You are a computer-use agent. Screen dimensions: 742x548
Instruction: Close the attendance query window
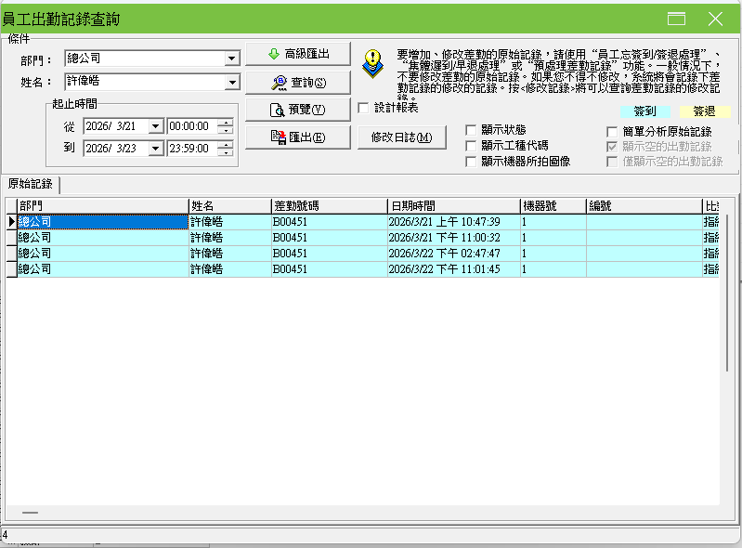(715, 19)
